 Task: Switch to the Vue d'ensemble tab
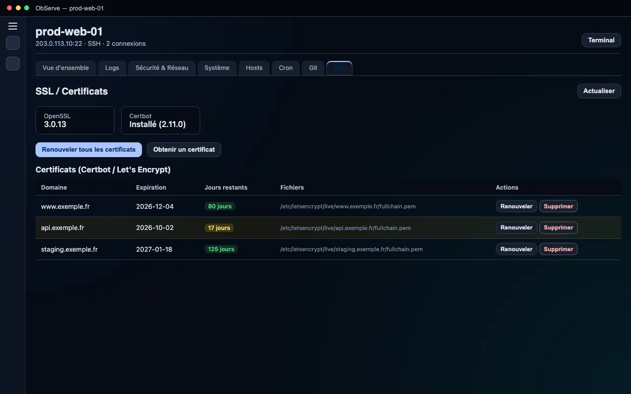(66, 68)
